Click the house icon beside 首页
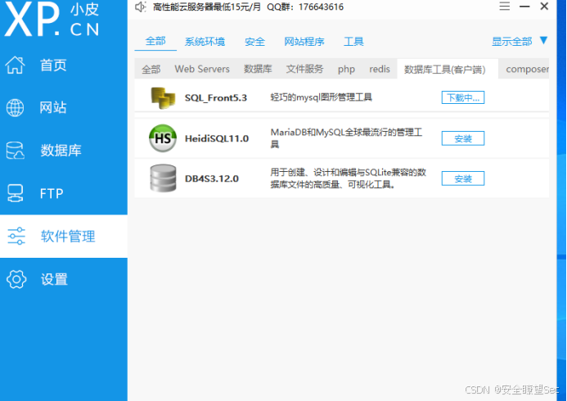 pyautogui.click(x=16, y=65)
